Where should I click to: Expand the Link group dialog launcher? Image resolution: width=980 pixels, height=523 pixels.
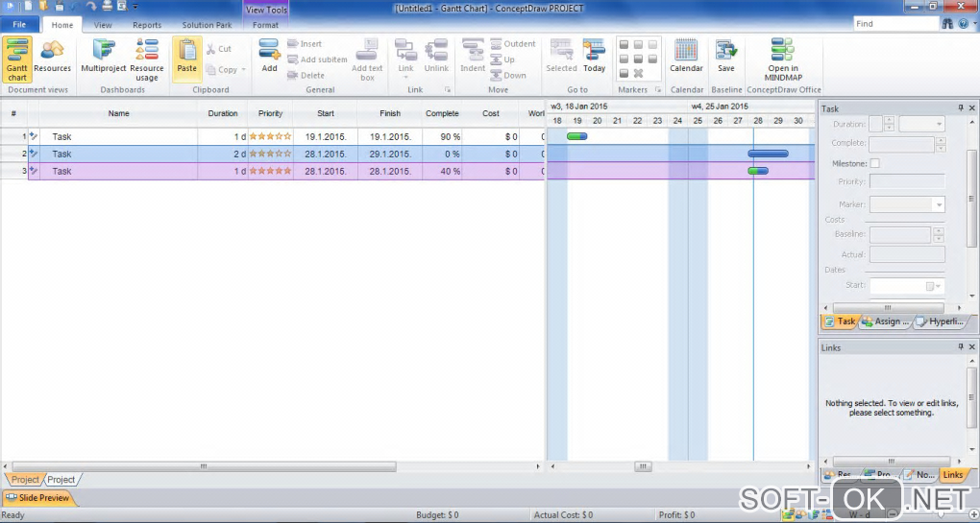click(x=448, y=90)
